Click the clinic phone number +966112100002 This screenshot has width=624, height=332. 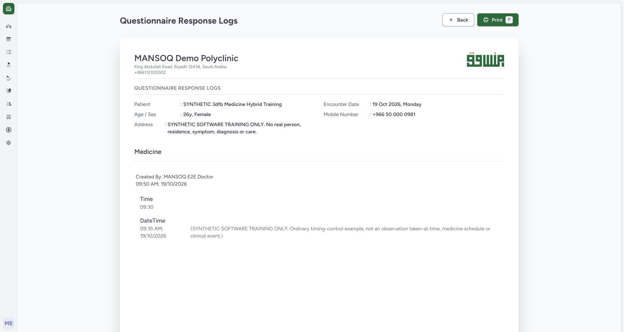pos(150,72)
